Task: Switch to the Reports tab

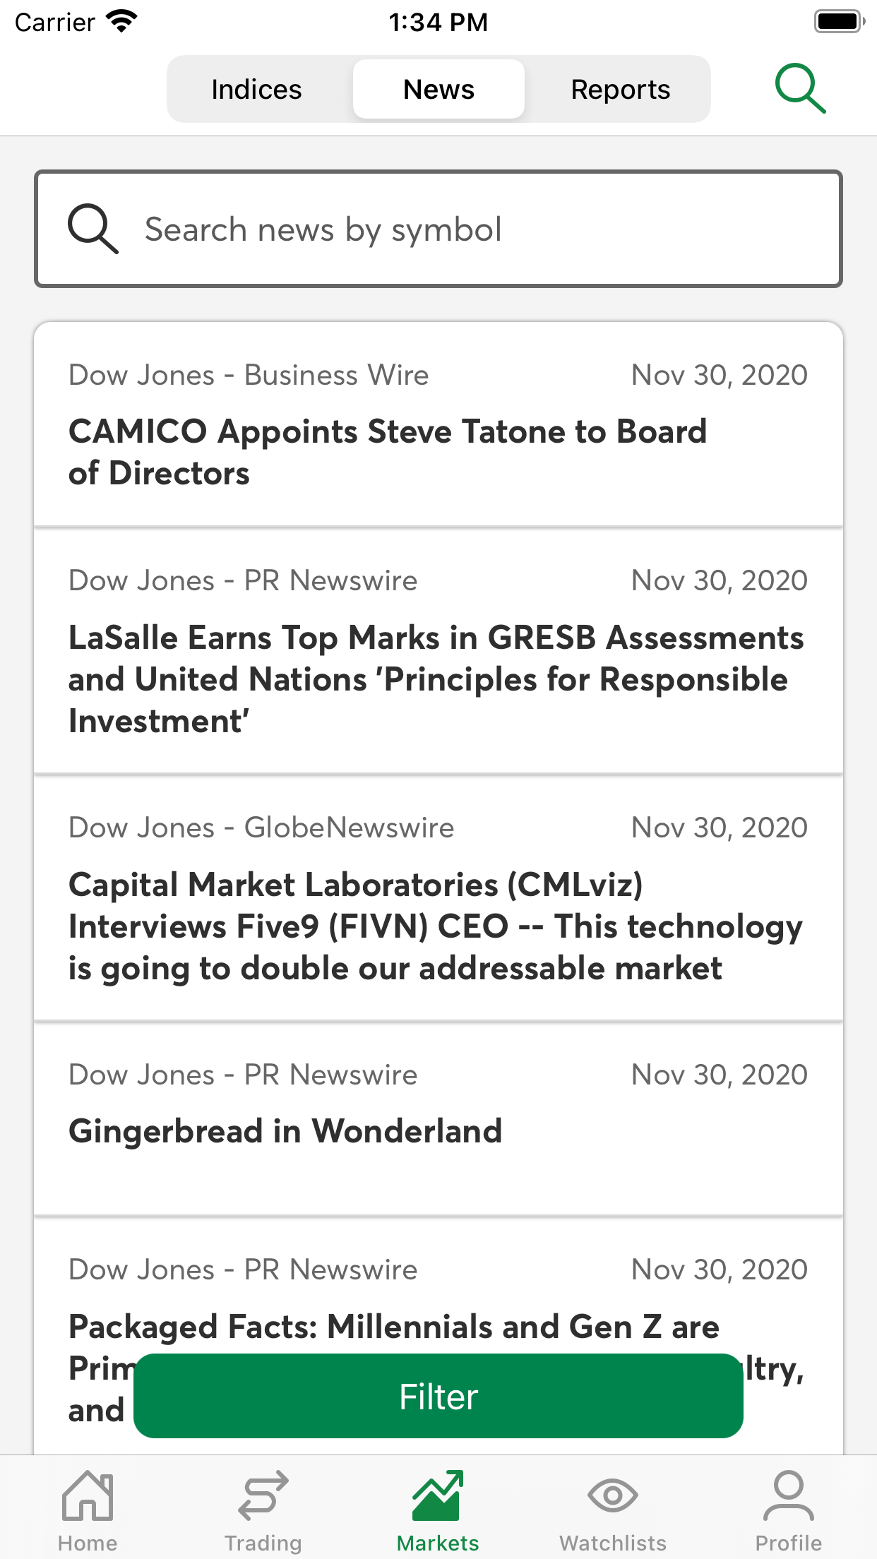Action: click(x=620, y=90)
